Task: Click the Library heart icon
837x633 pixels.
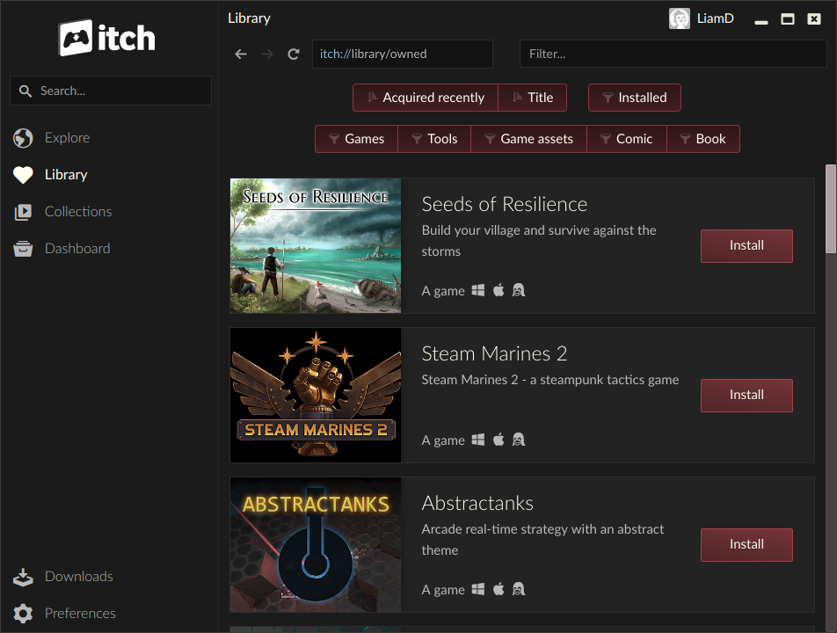Action: 23,175
